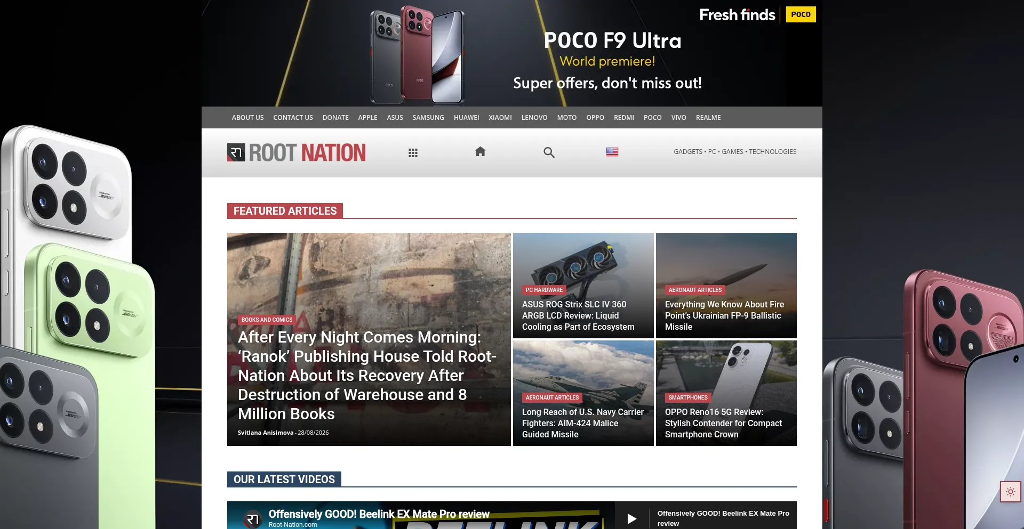Viewport: 1024px width, 529px height.
Task: Open Redmi menu item
Action: coord(624,118)
